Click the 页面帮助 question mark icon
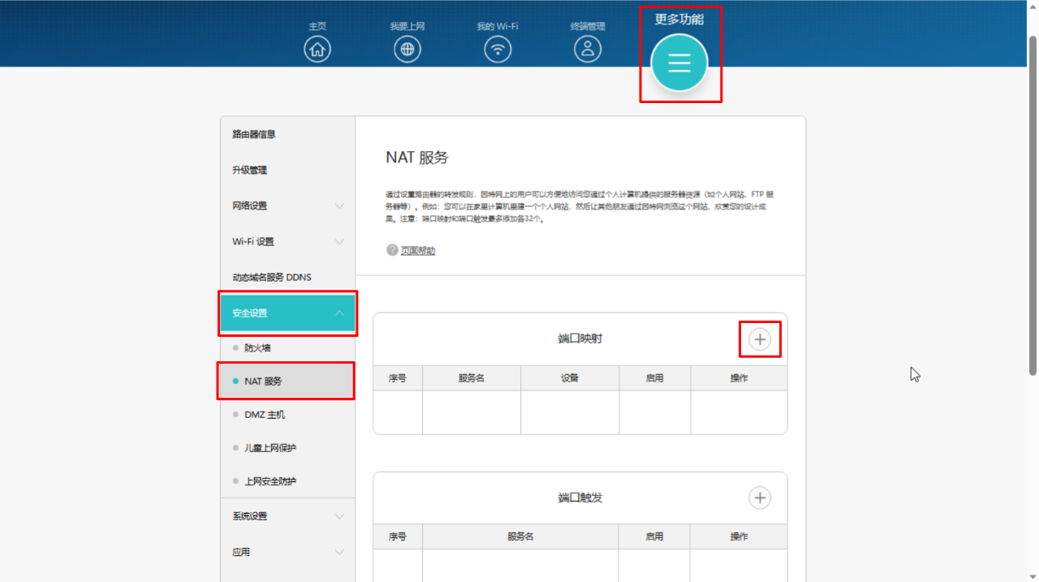 [392, 250]
